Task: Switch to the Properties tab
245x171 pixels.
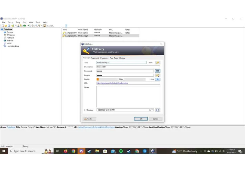Action: [104, 58]
